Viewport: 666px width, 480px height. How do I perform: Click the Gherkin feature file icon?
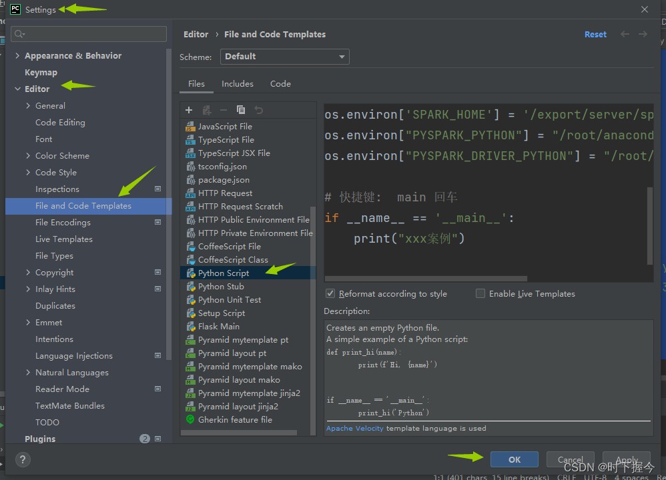coord(190,420)
